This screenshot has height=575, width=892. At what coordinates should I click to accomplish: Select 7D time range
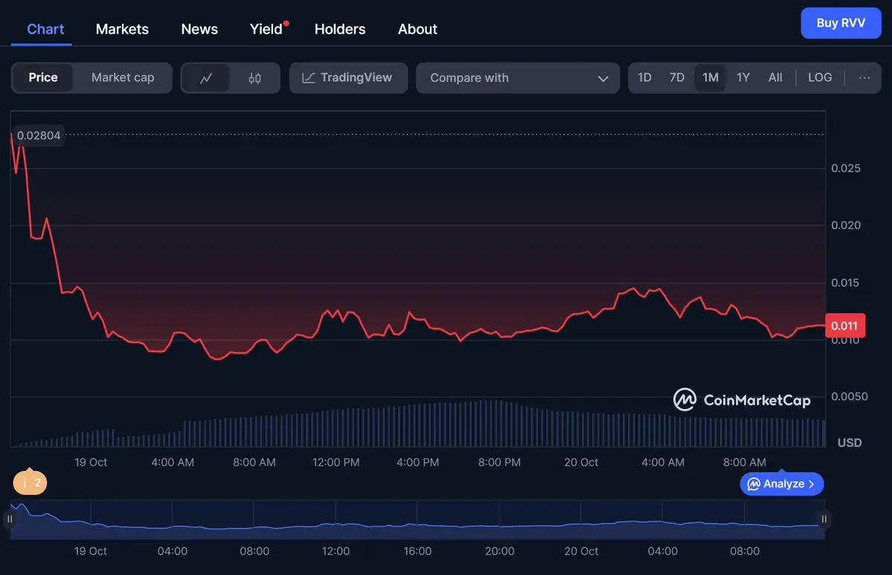click(676, 77)
